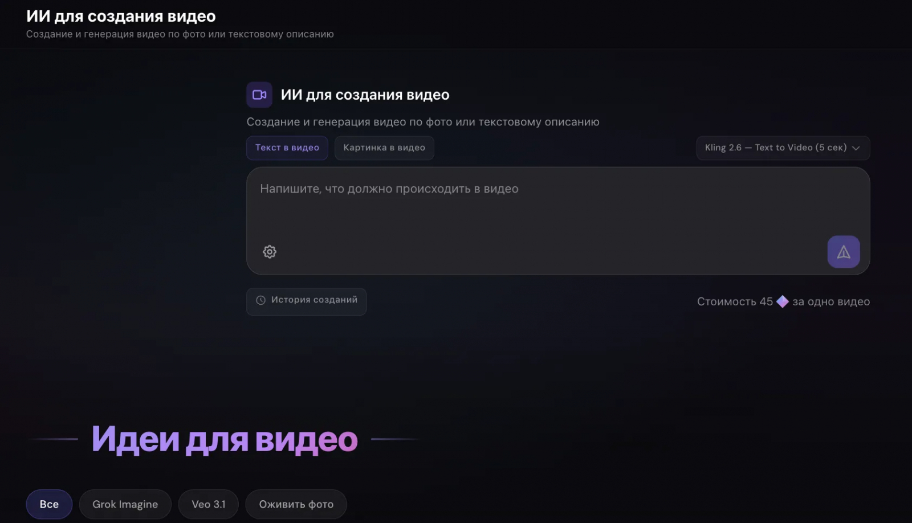Click the ИИ для создания видео section heading
Screen dimensions: 912x523
pyautogui.click(x=365, y=95)
